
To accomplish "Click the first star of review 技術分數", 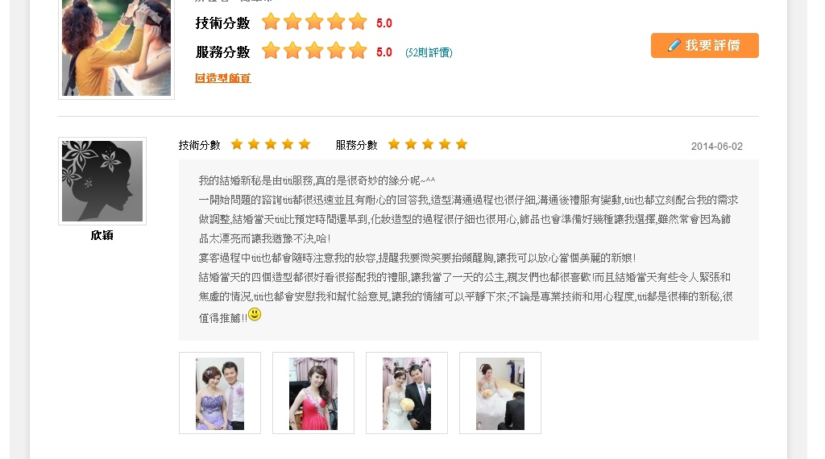I will click(237, 144).
